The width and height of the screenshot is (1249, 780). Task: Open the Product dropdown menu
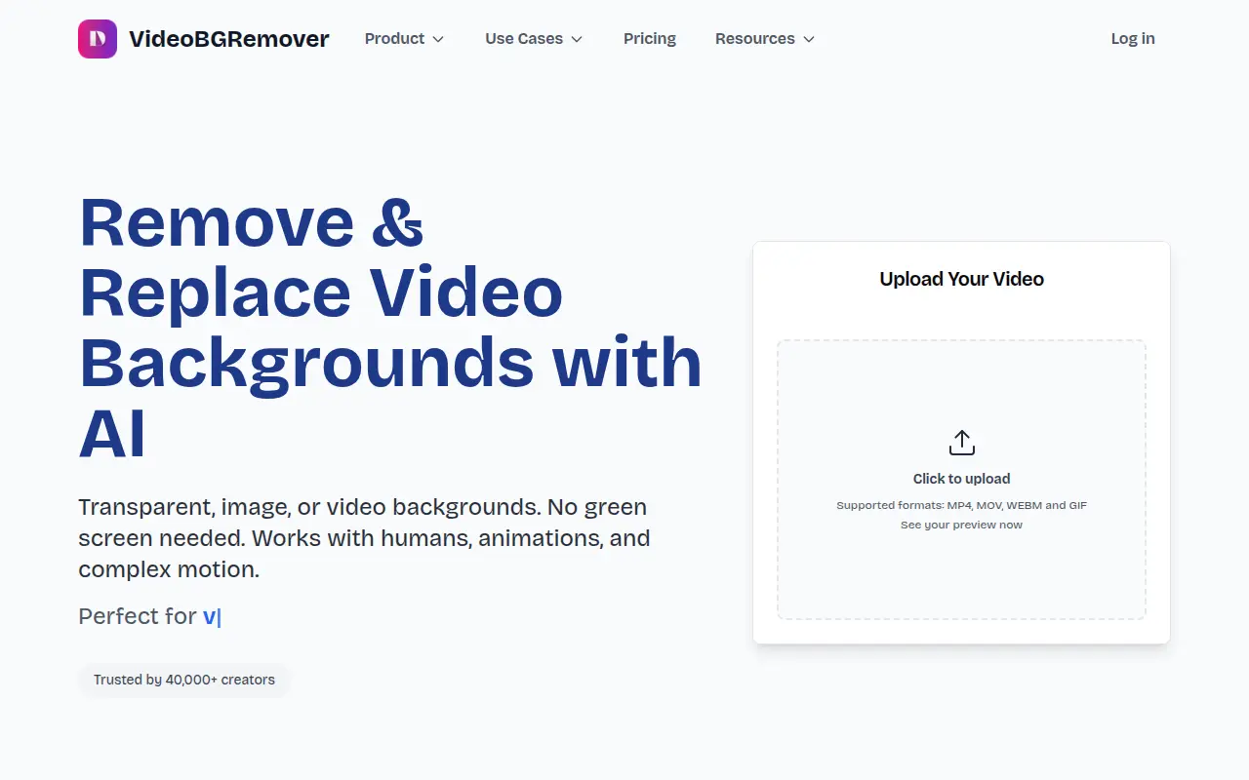tap(404, 39)
